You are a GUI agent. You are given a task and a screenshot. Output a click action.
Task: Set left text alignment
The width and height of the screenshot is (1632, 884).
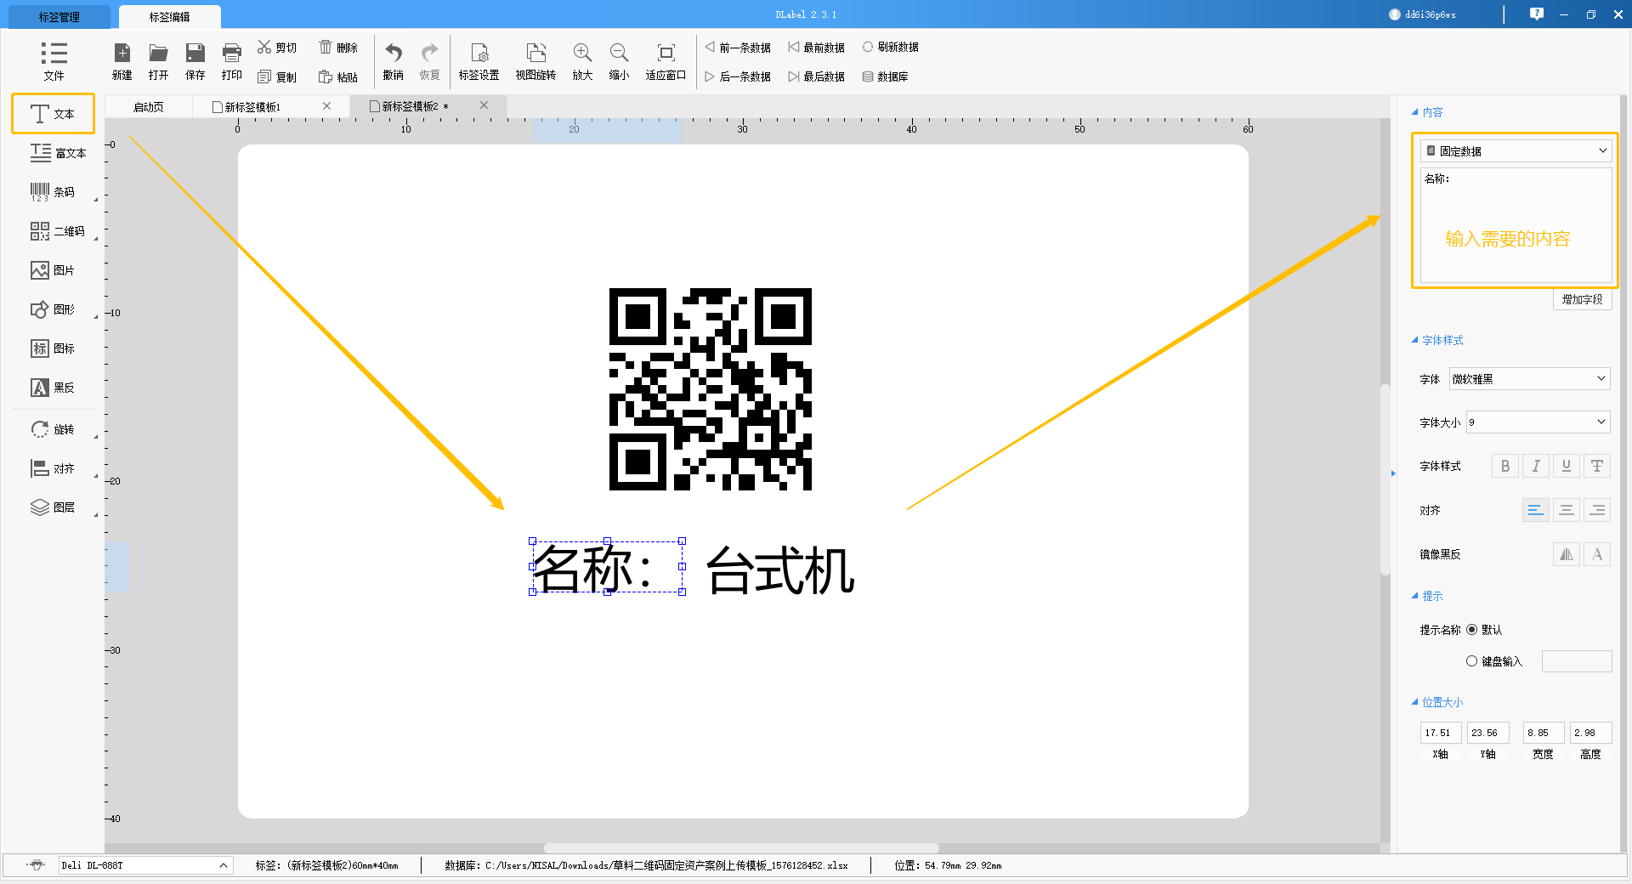coord(1535,510)
